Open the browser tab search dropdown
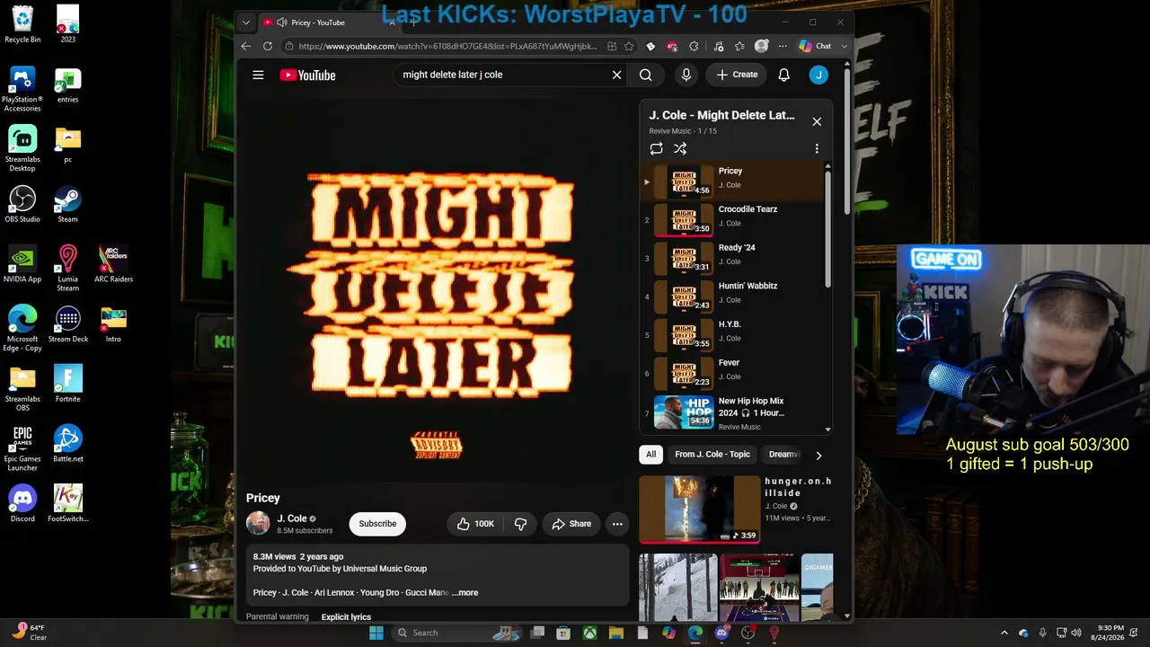Image resolution: width=1150 pixels, height=647 pixels. [246, 22]
